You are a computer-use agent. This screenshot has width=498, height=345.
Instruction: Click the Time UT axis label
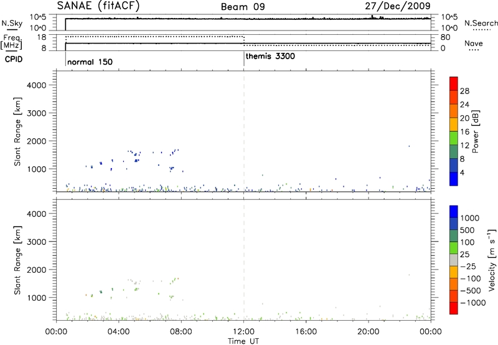(x=243, y=341)
